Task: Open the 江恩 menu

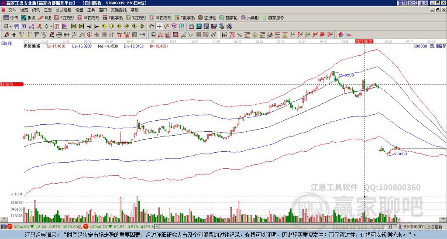Action: point(48,10)
